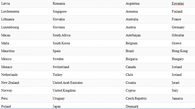Select the Liechtenstein cell
This screenshot has height=109, width=195.
10,12
